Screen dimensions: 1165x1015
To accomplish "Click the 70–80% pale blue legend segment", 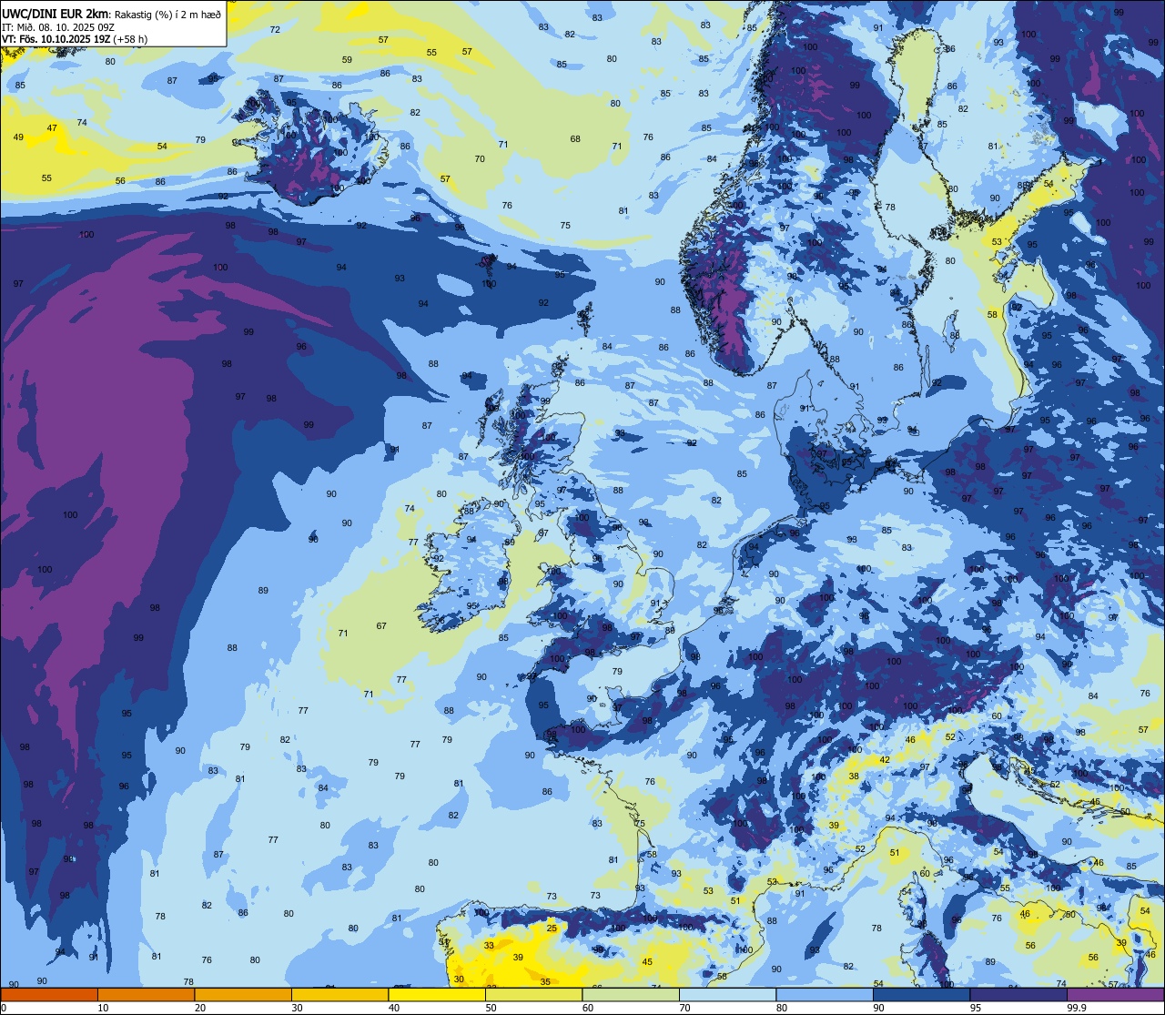I will pyautogui.click(x=727, y=995).
